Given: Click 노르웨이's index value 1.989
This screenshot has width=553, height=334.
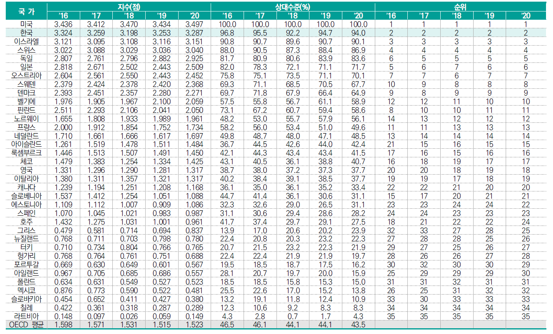Looking at the screenshot, I should pyautogui.click(x=161, y=118).
